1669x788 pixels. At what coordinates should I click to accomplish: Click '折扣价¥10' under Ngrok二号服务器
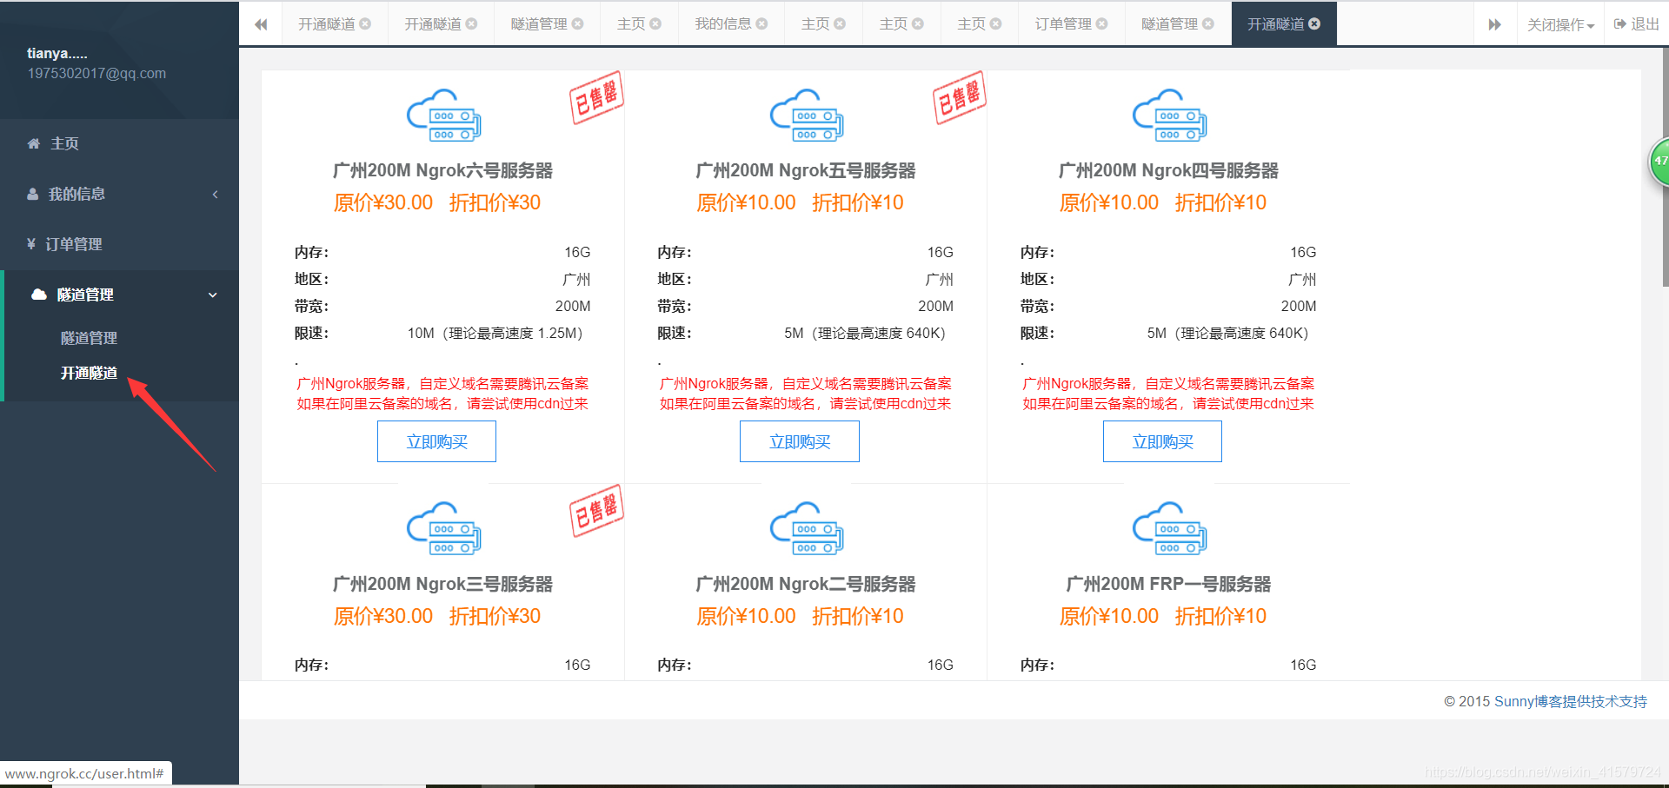point(858,616)
